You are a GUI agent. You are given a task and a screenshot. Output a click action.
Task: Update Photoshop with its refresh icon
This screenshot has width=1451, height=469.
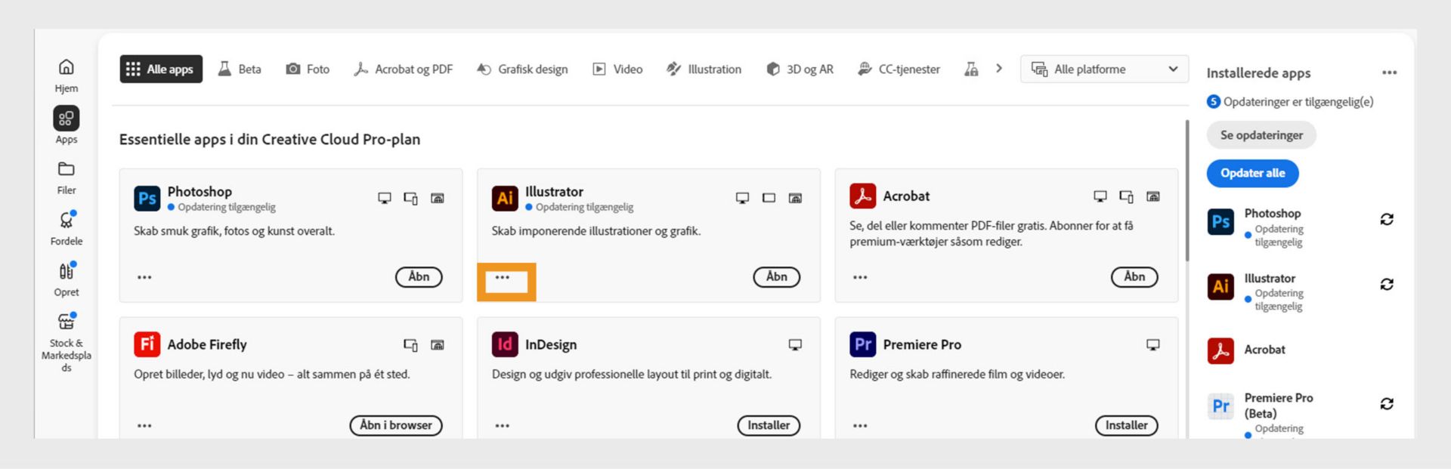tap(1387, 219)
